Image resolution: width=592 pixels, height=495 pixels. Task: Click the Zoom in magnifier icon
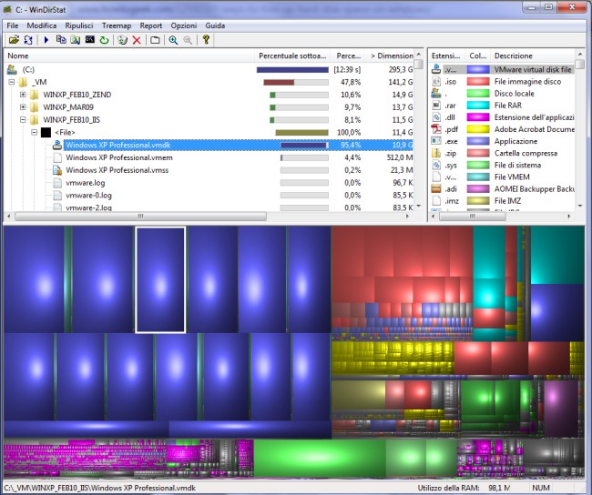point(173,40)
